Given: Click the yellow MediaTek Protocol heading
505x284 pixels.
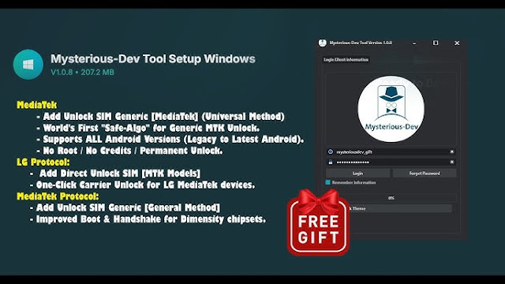Looking at the screenshot, I should click(58, 196).
